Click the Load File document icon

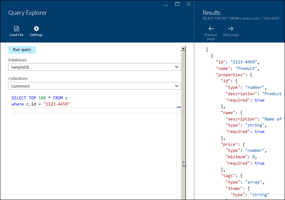[x=16, y=29]
